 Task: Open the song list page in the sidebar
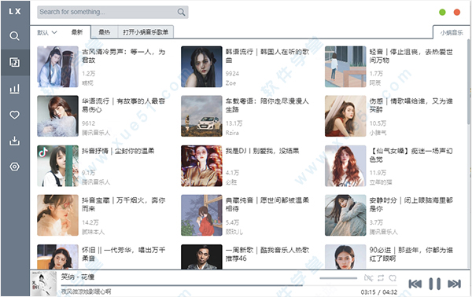(14, 62)
